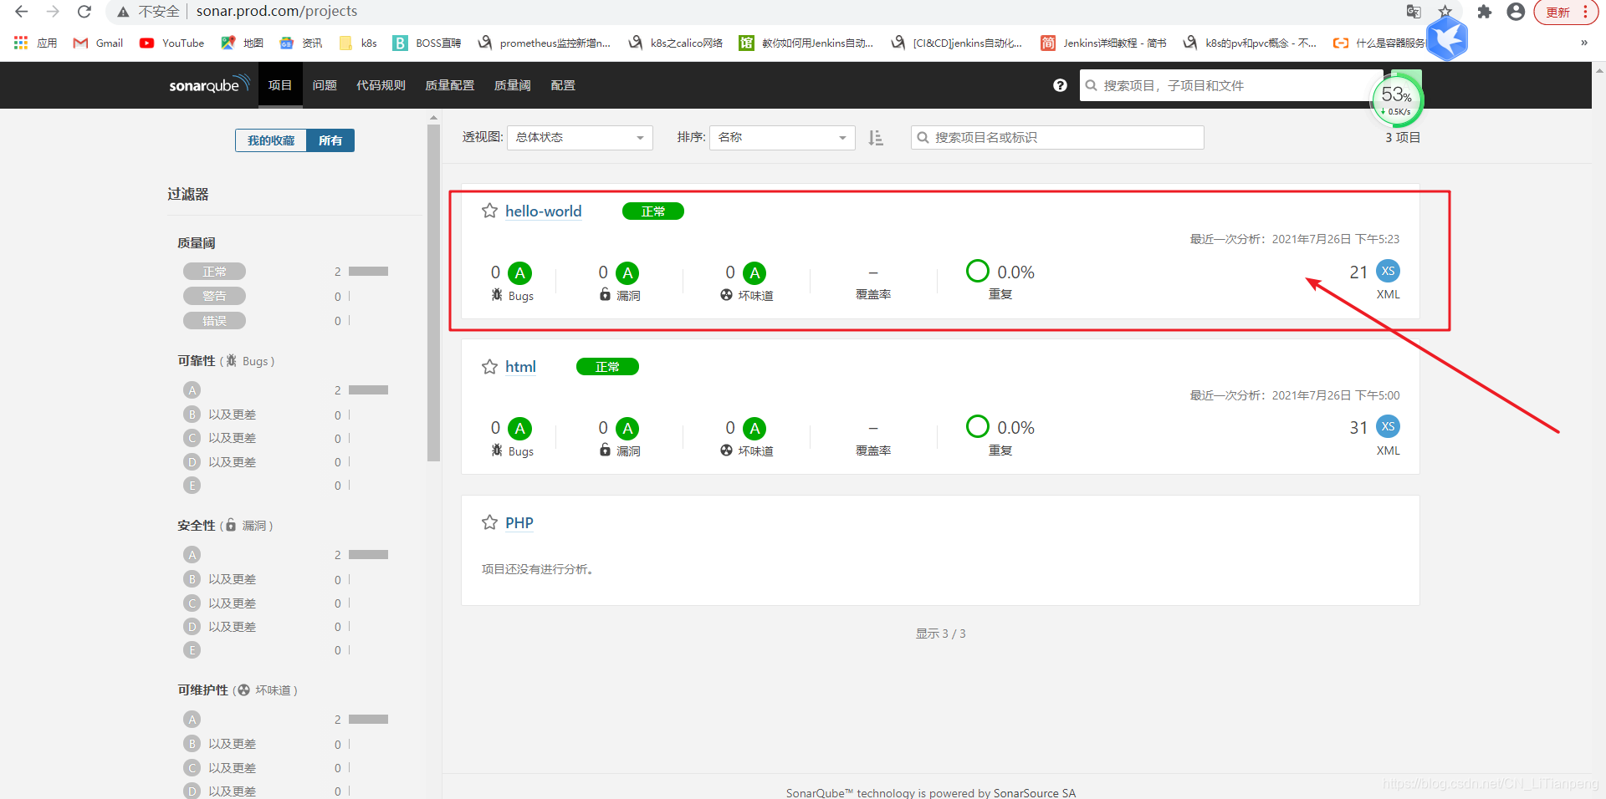Toggle sort order direction icon
The width and height of the screenshot is (1606, 799).
pos(876,138)
